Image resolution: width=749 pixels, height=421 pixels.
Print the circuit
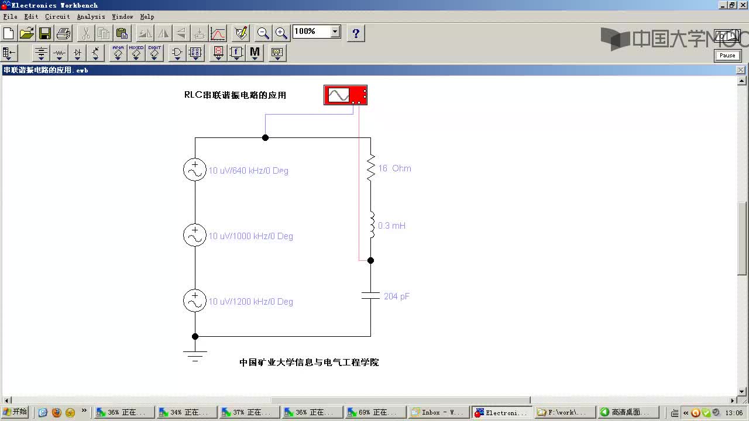click(x=63, y=33)
